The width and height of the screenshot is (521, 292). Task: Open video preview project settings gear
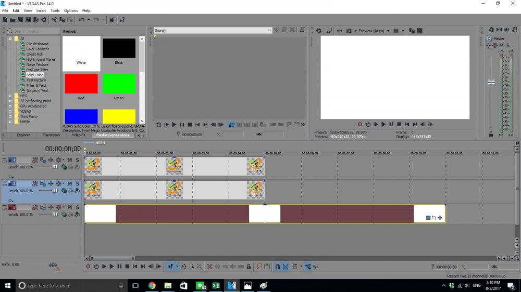tap(319, 31)
